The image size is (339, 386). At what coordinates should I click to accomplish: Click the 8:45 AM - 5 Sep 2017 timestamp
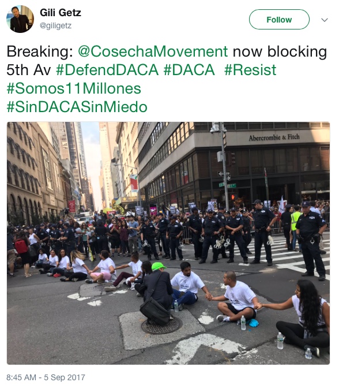coord(46,377)
